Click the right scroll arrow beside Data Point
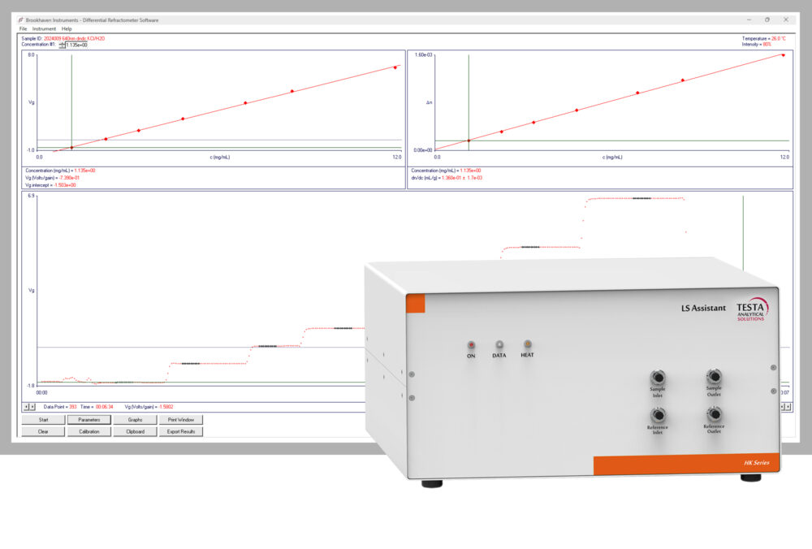 (x=32, y=407)
